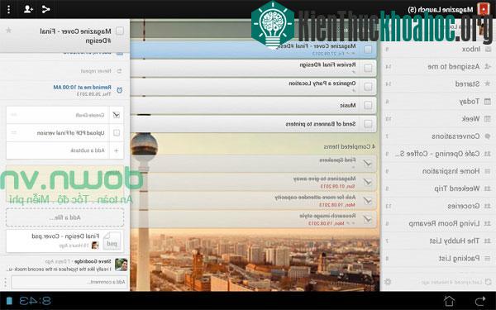The height and width of the screenshot is (310, 496).
Task: Tap the star icon beside Starred
Action: tap(488, 83)
